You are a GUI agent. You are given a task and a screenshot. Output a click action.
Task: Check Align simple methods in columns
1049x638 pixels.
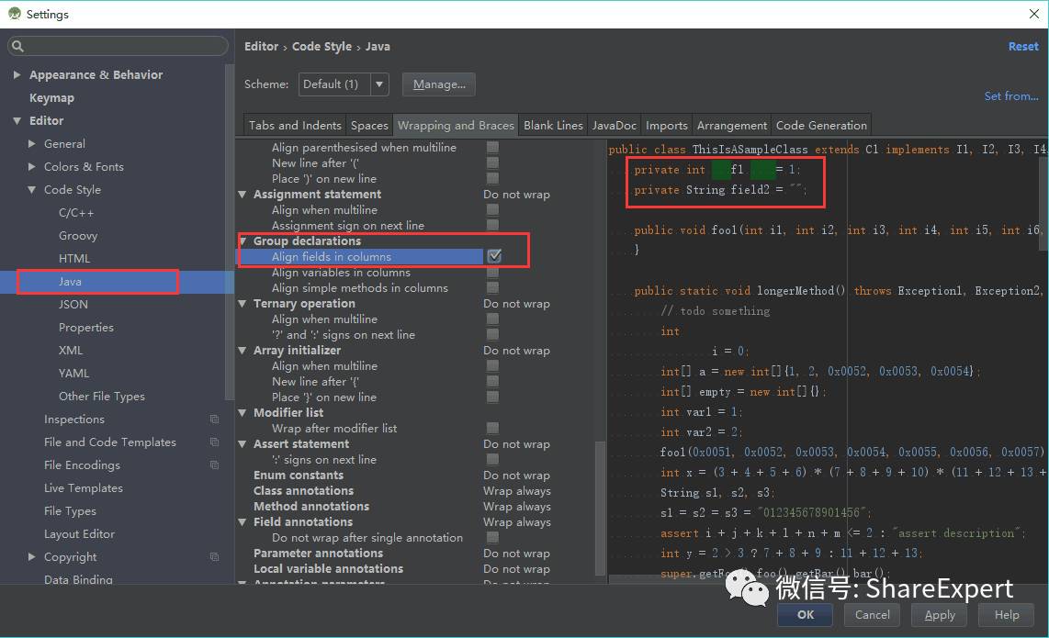[492, 287]
